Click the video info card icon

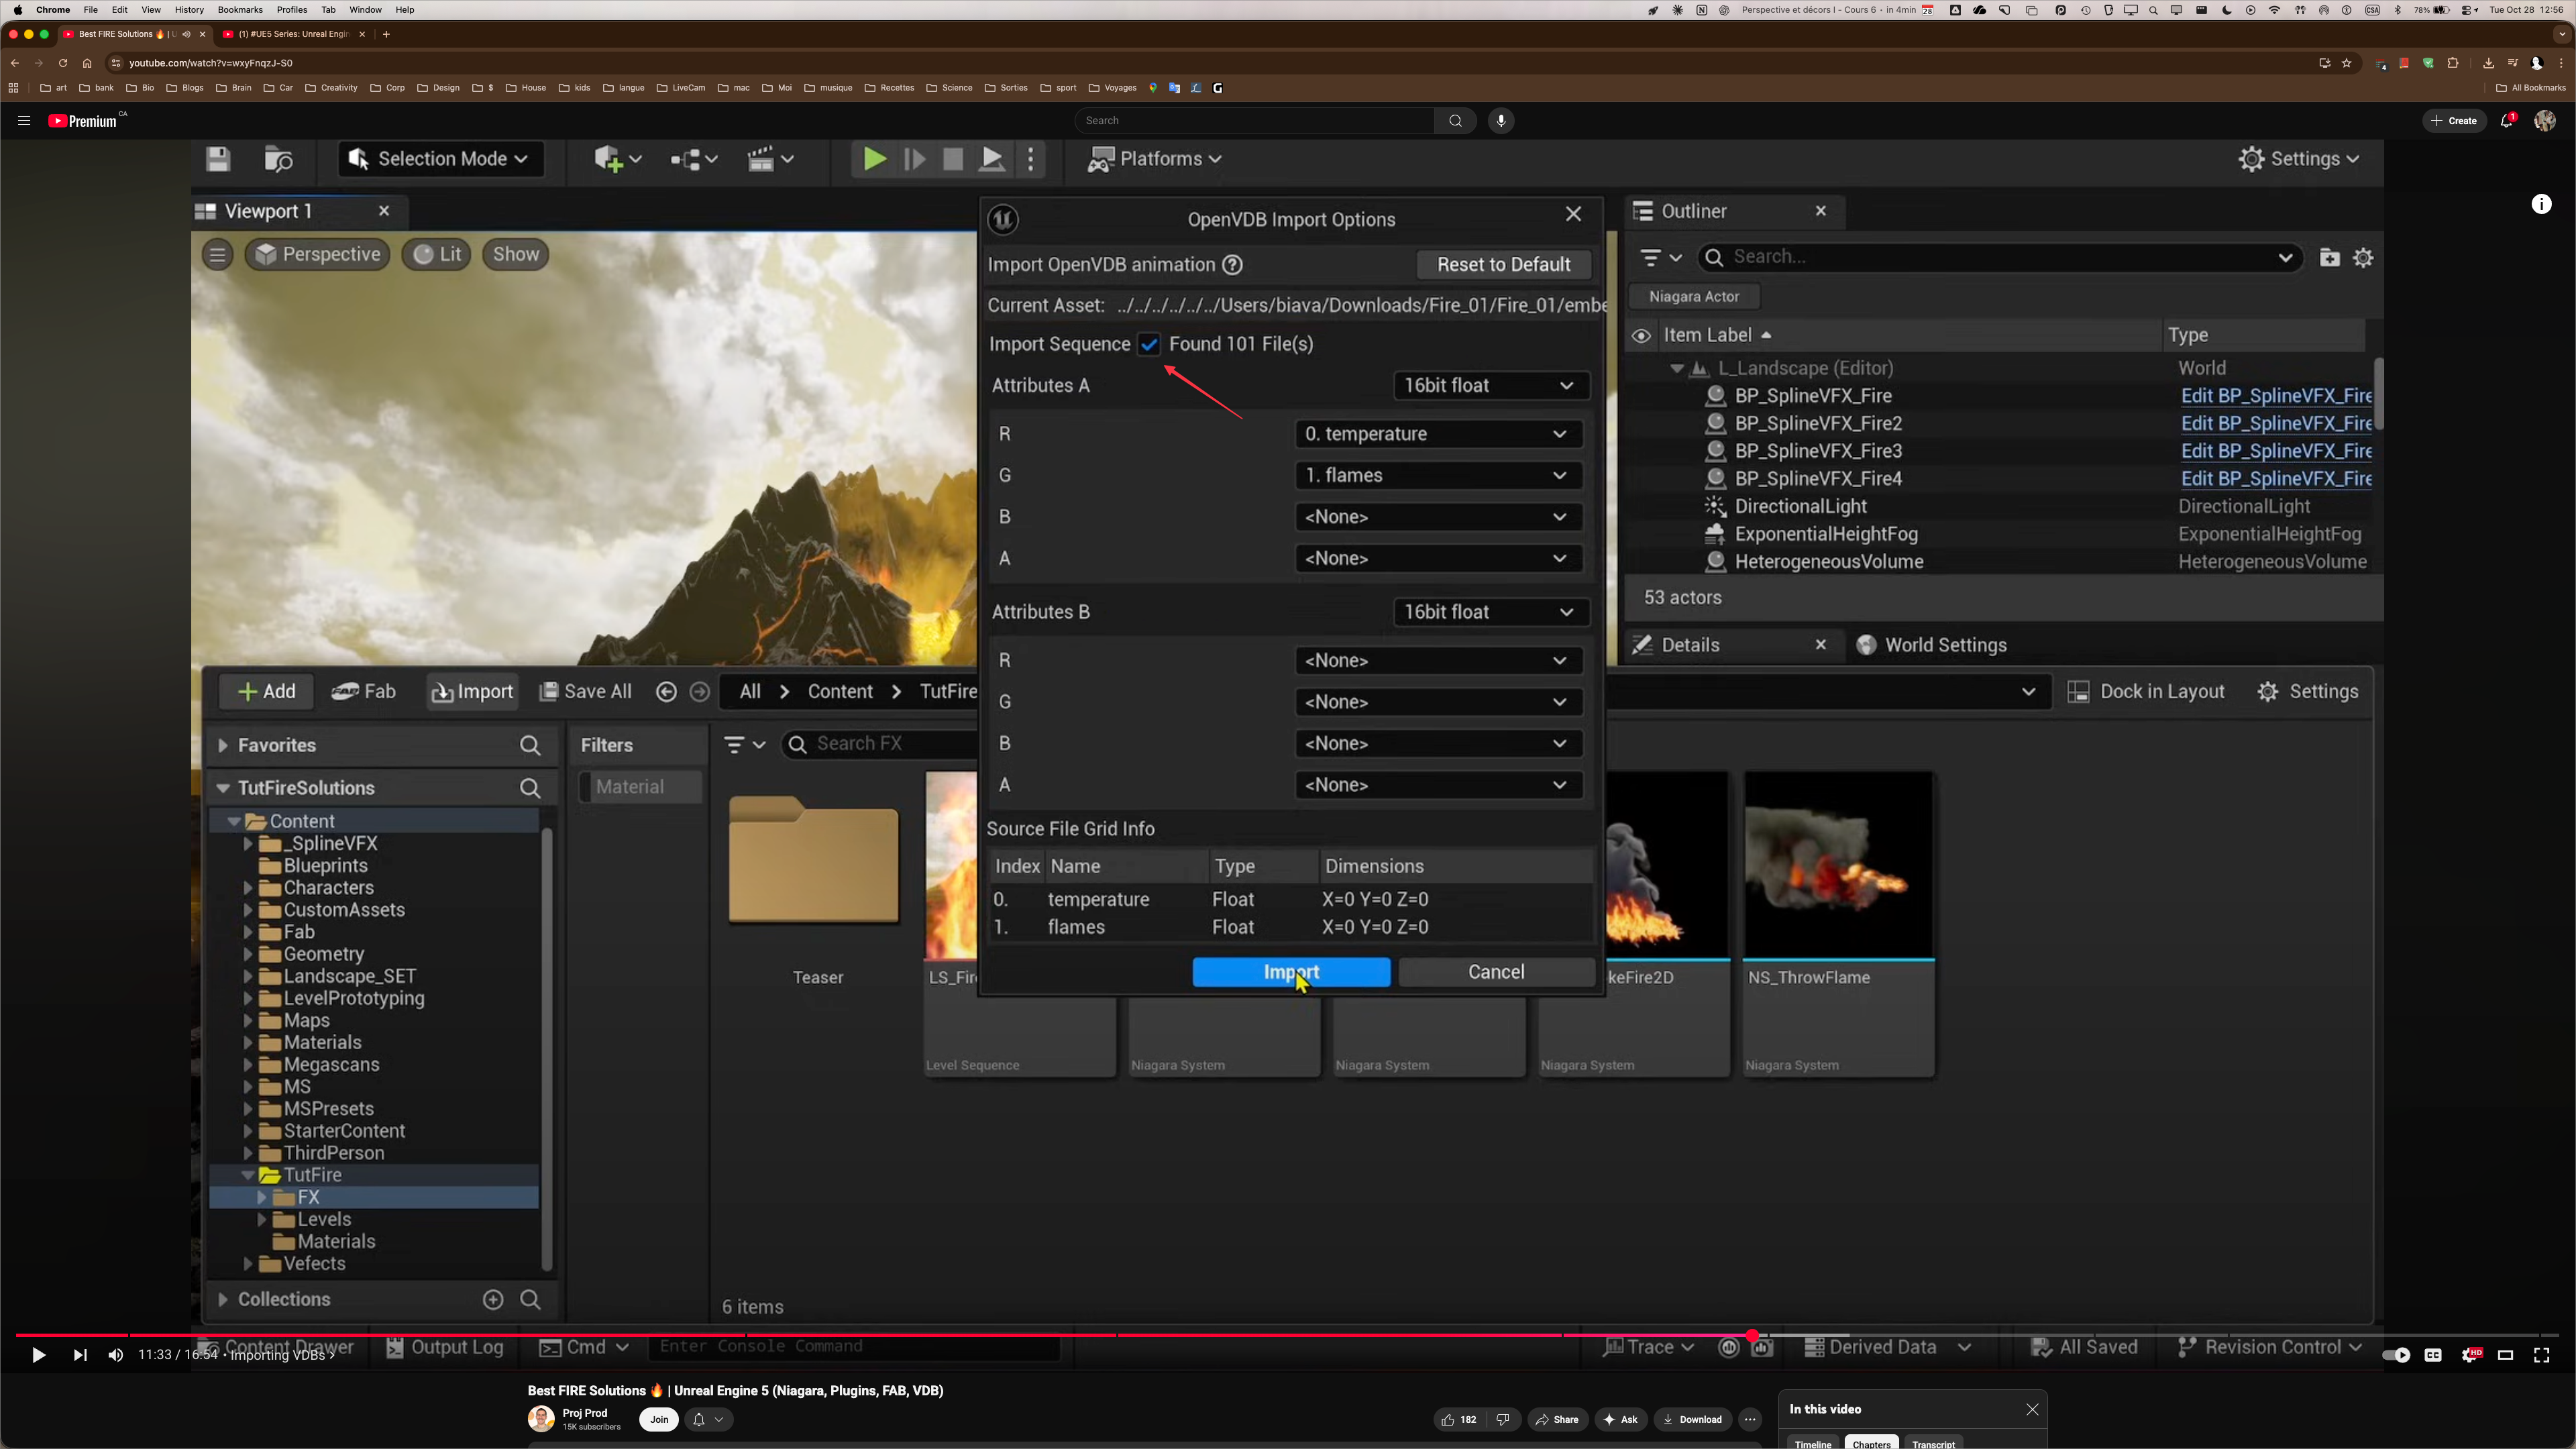[2541, 204]
